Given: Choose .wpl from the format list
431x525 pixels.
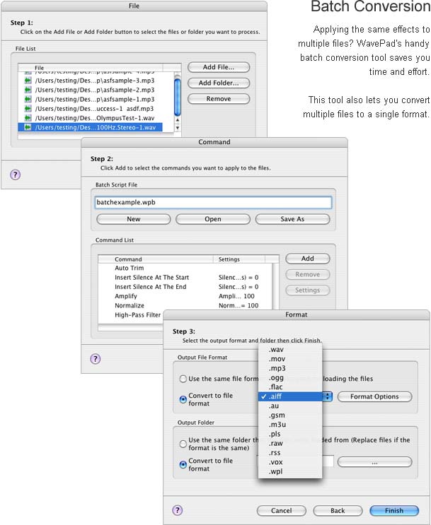Looking at the screenshot, I should click(290, 471).
